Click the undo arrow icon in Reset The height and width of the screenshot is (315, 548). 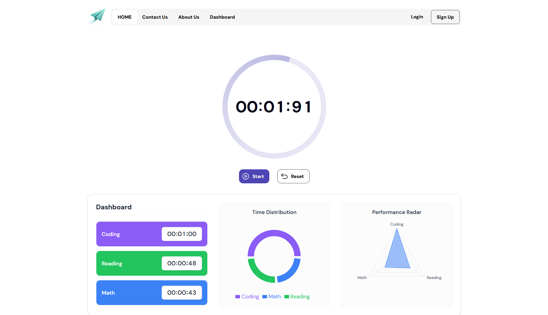pos(284,176)
